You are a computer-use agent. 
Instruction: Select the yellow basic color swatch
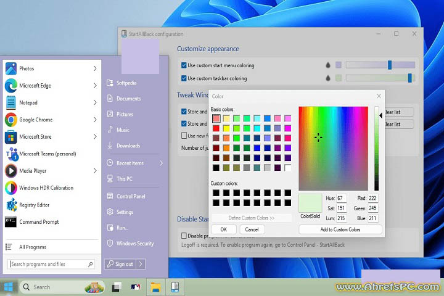[226, 128]
